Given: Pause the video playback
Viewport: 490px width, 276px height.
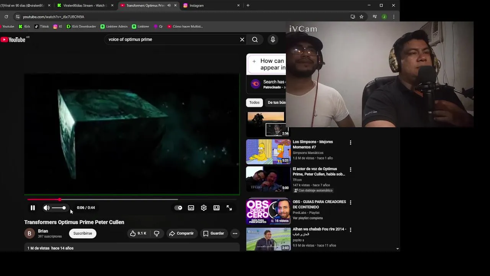Looking at the screenshot, I should 33,208.
